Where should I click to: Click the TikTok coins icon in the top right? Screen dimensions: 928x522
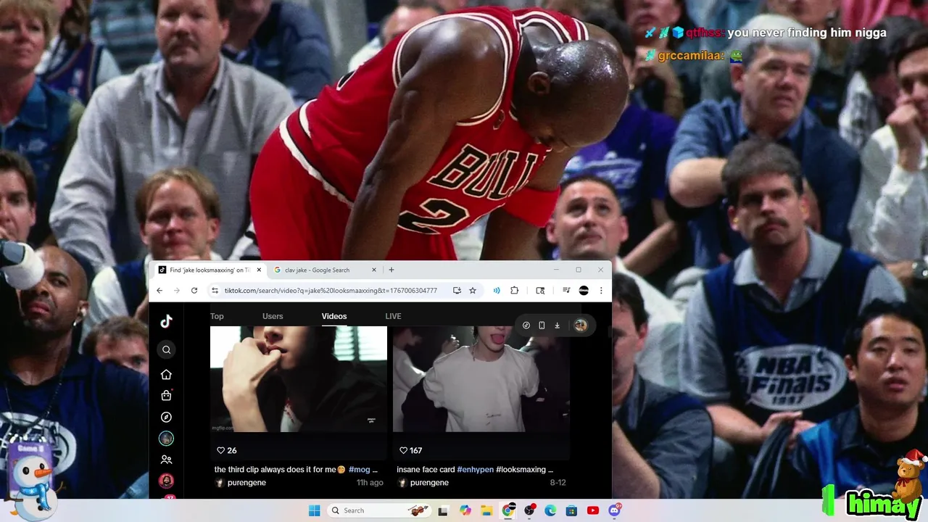(526, 326)
